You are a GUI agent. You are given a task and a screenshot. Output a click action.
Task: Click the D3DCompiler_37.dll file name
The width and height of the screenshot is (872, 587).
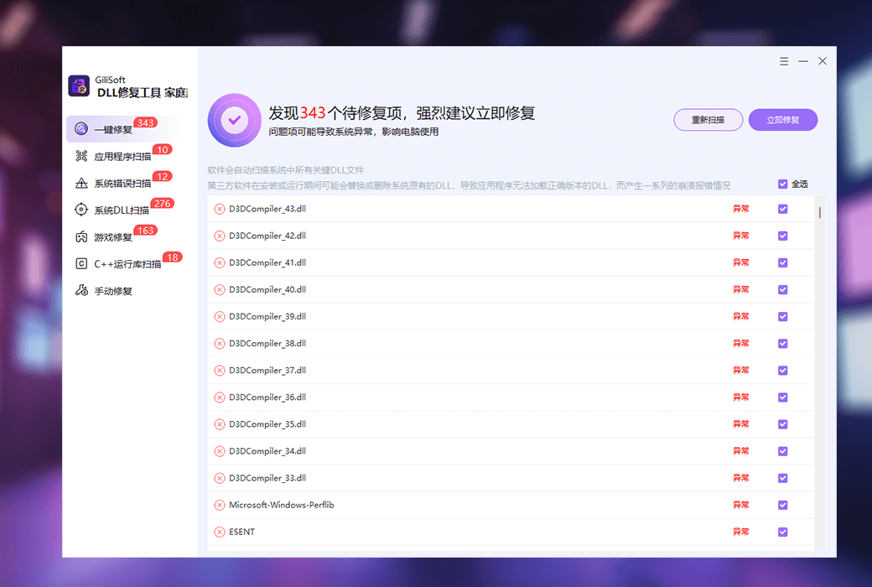pos(267,371)
